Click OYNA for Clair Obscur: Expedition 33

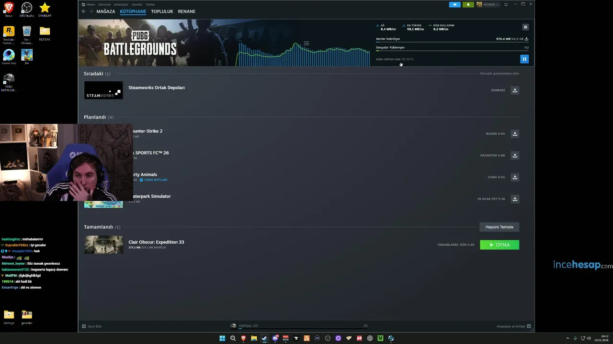click(499, 245)
